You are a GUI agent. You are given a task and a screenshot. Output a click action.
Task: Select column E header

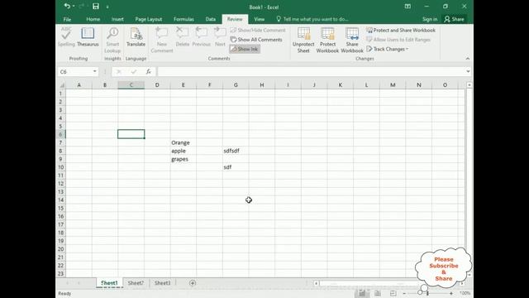tap(183, 84)
